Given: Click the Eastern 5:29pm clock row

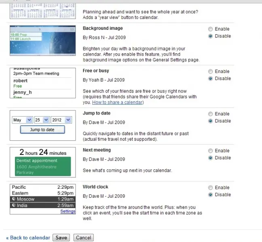Looking at the screenshot, I should 42,193.
